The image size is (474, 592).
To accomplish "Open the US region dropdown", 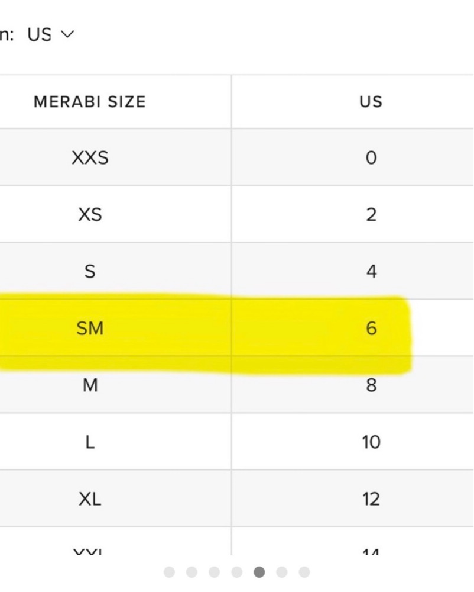I will [x=50, y=34].
